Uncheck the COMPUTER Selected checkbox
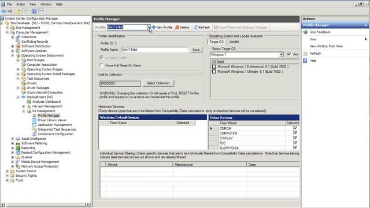The height and width of the screenshot is (208, 370). 295,133
